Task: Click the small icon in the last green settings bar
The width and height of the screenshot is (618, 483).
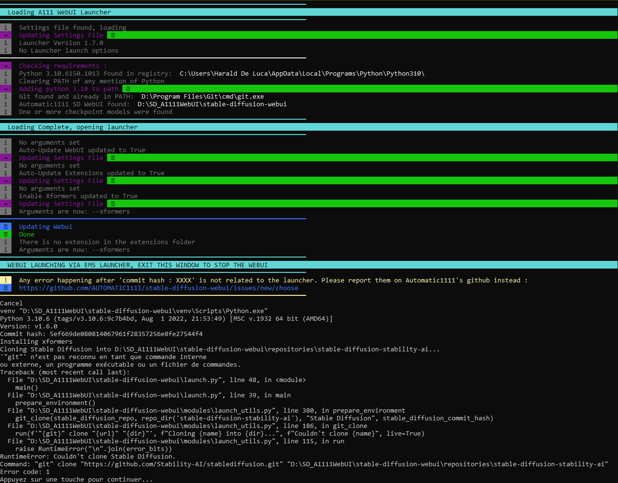Action: pyautogui.click(x=112, y=203)
